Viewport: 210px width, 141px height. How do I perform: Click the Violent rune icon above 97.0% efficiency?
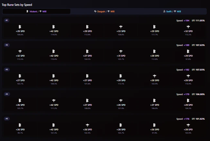click(x=188, y=51)
